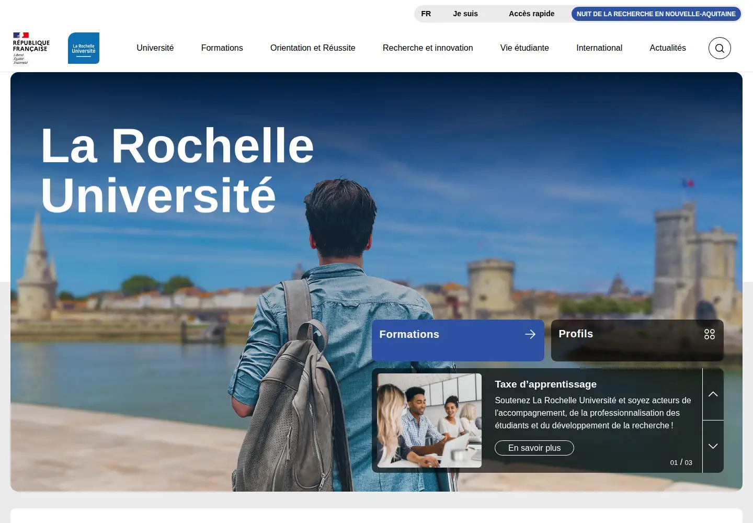This screenshot has width=753, height=523.
Task: Open the Profils card
Action: tap(637, 340)
